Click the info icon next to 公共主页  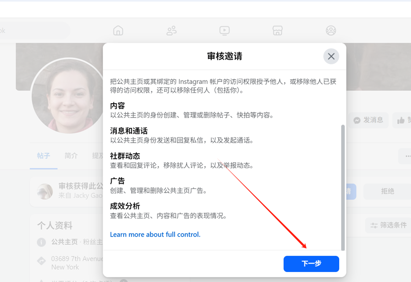coord(42,242)
